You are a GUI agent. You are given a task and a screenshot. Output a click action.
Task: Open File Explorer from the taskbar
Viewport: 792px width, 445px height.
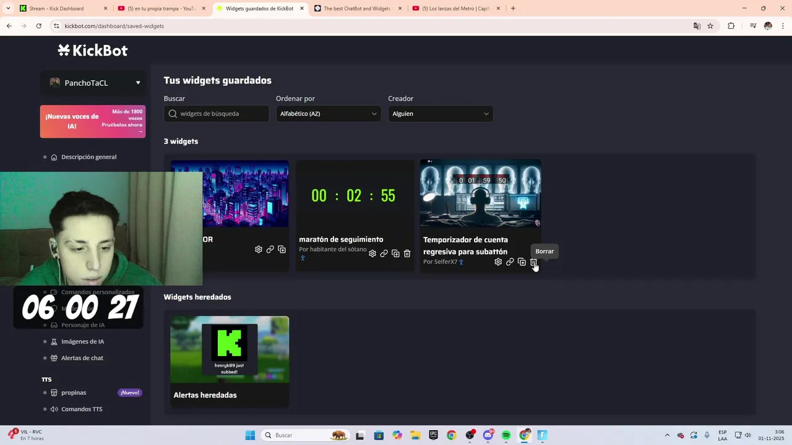tap(415, 435)
